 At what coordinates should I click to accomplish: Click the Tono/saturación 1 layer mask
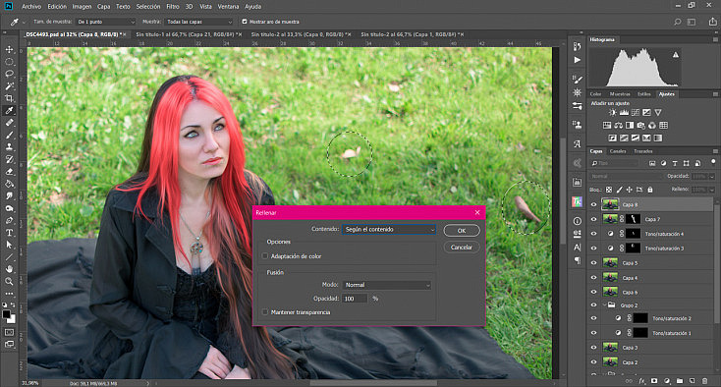(x=640, y=333)
